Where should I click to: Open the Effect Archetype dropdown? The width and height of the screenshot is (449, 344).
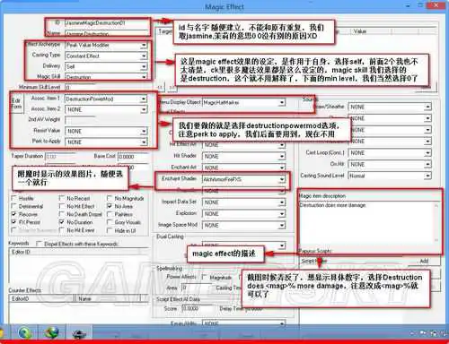pos(106,45)
